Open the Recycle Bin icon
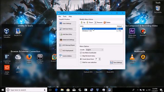 pos(158,9)
